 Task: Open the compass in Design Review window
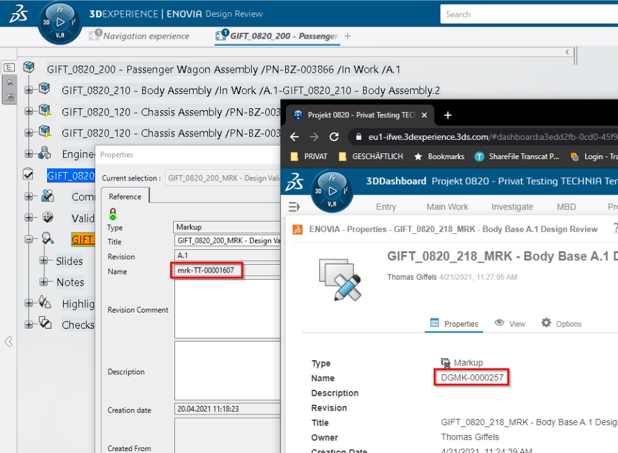click(60, 22)
